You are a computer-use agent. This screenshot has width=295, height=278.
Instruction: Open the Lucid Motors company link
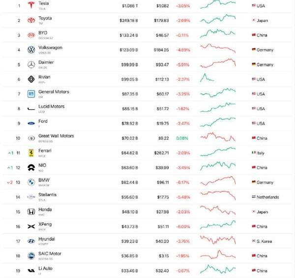tap(51, 107)
